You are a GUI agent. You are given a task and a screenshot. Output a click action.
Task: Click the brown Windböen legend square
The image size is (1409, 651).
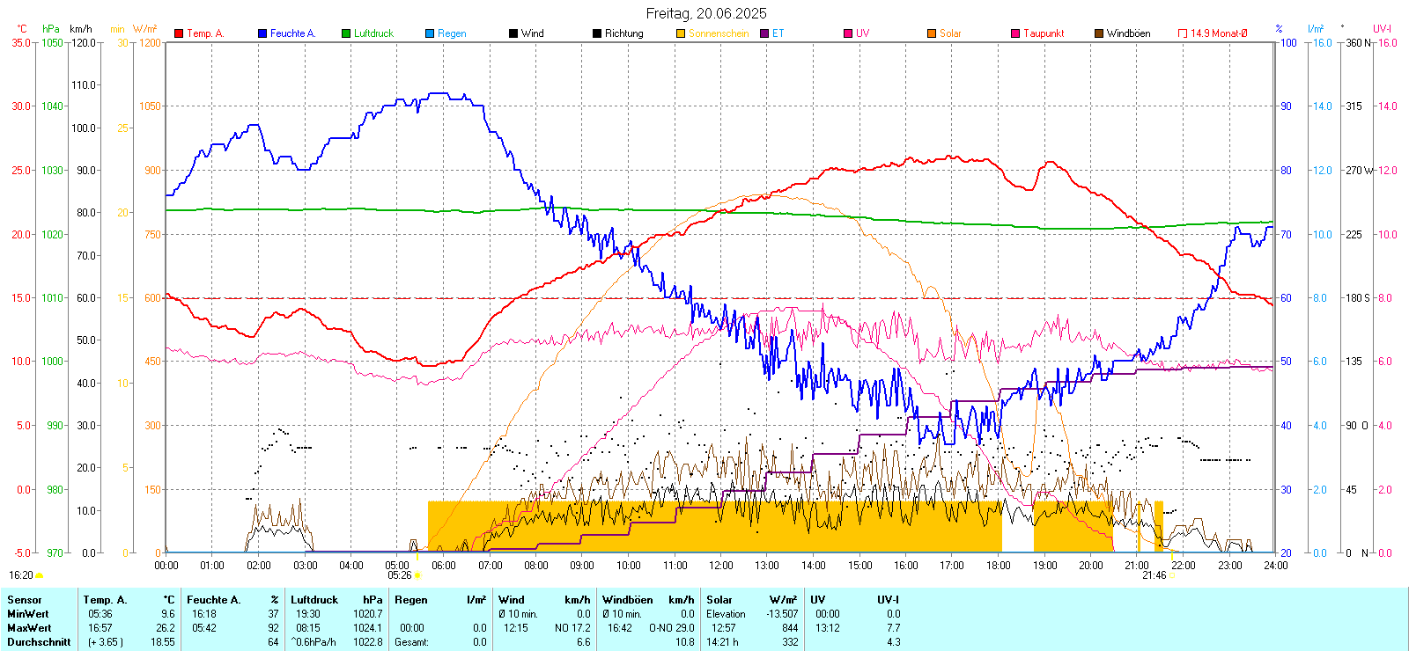point(1099,33)
